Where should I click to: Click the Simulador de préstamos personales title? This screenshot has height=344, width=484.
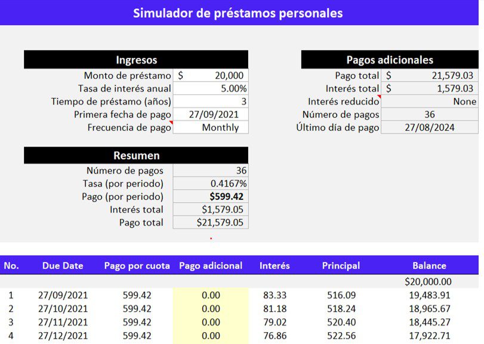[x=239, y=13]
